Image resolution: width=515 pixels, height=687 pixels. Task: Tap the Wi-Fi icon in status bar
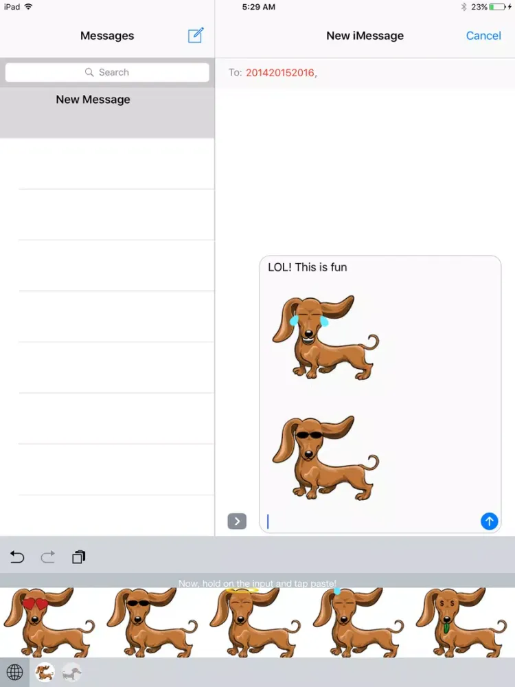pos(28,7)
